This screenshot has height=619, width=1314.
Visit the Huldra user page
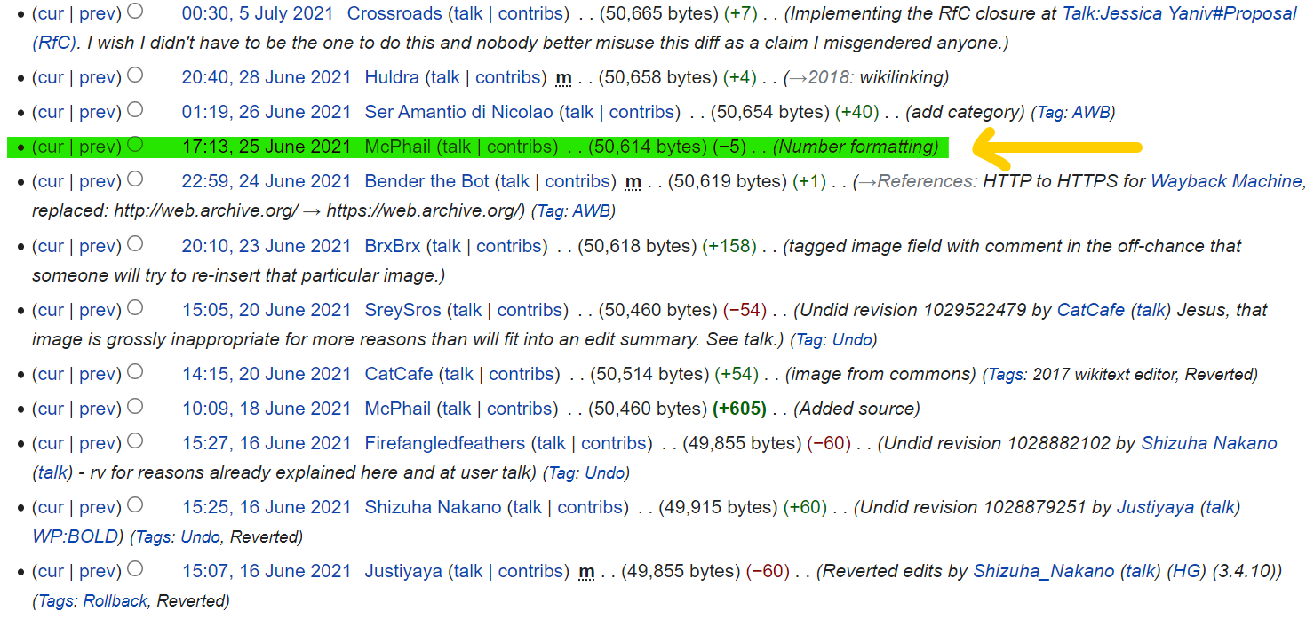[392, 78]
